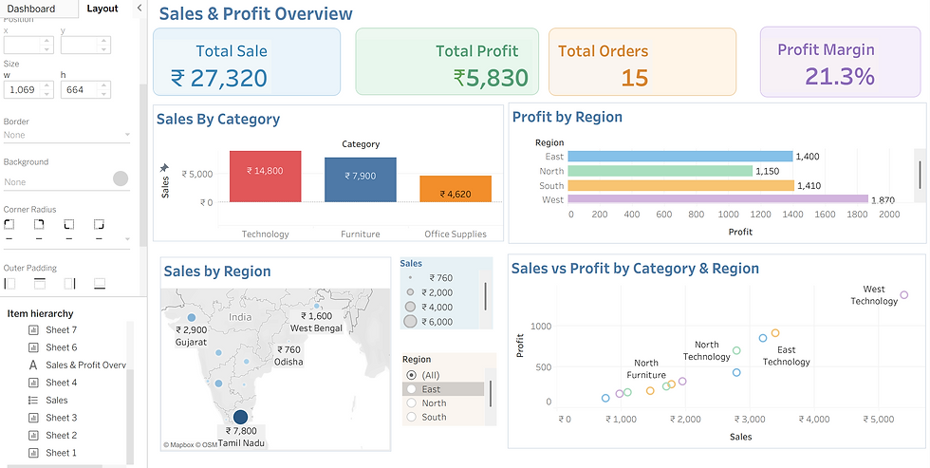
Task: Switch to the Layout tab
Action: 102,9
